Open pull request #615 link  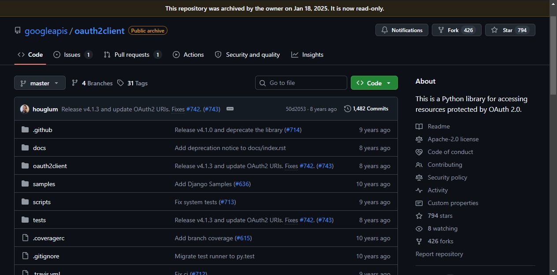244,238
